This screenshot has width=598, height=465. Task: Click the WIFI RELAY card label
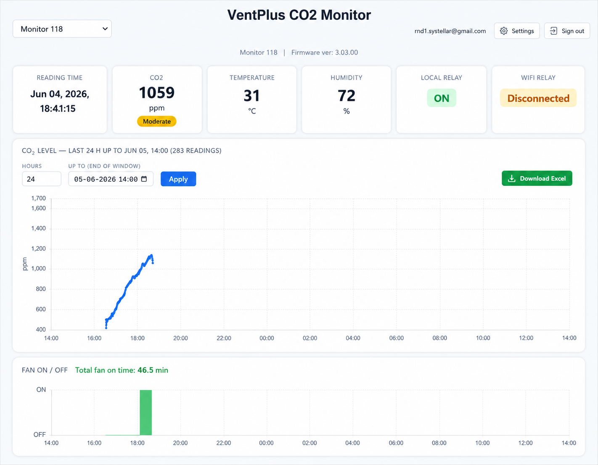coord(538,78)
